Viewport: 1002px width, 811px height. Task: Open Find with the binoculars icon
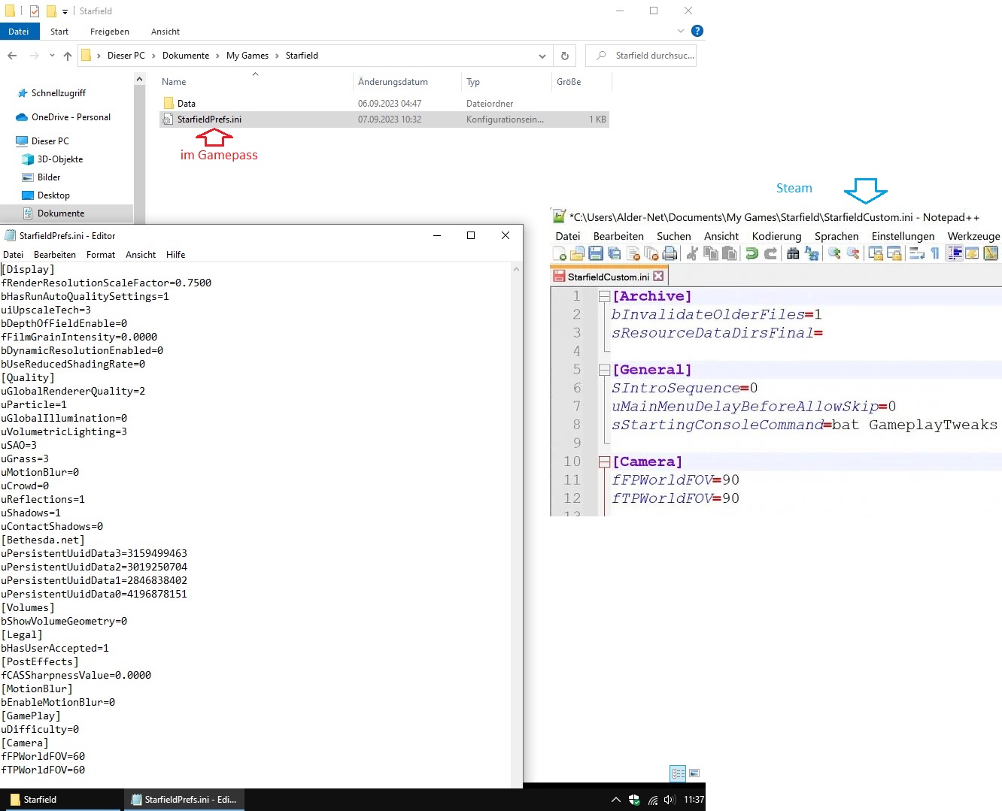coord(793,253)
